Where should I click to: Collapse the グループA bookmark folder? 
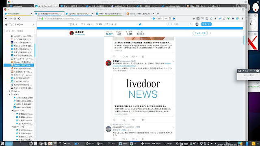tap(12, 111)
